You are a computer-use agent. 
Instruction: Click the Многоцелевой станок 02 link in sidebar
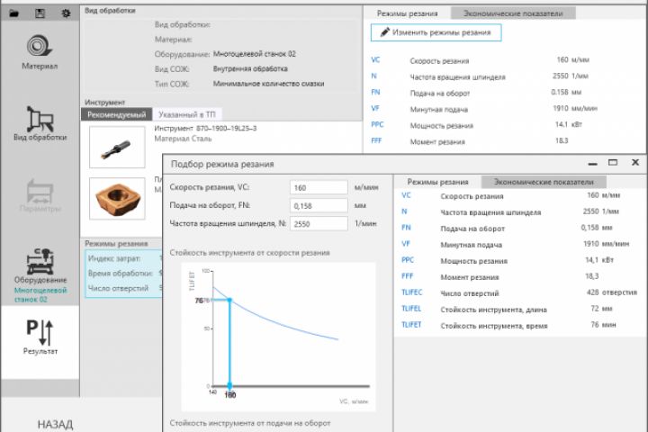(x=40, y=295)
